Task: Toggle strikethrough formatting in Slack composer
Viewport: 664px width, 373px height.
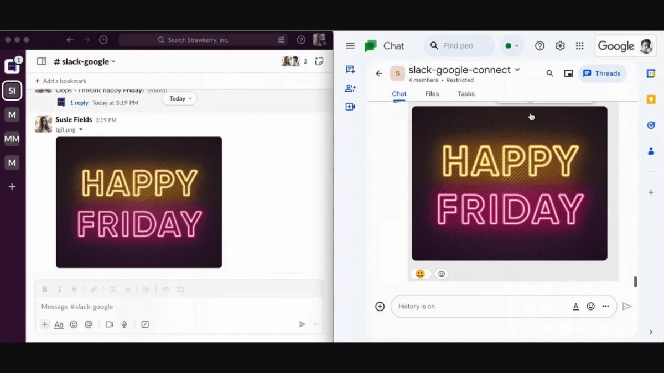Action: [75, 288]
